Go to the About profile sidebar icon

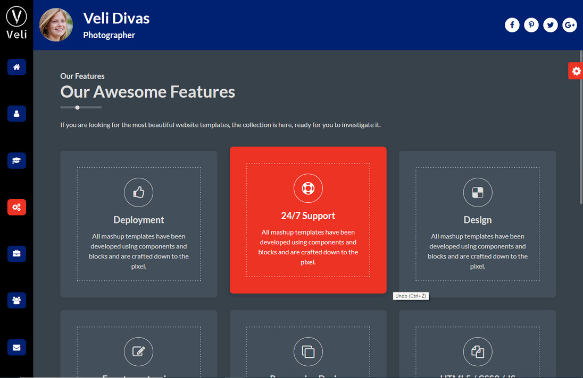(16, 114)
